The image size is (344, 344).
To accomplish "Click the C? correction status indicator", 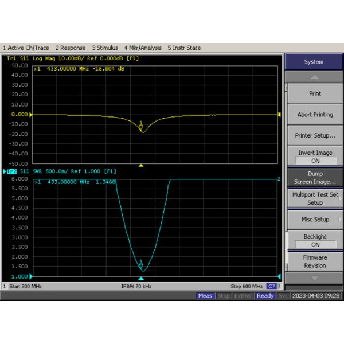I will point(271,286).
